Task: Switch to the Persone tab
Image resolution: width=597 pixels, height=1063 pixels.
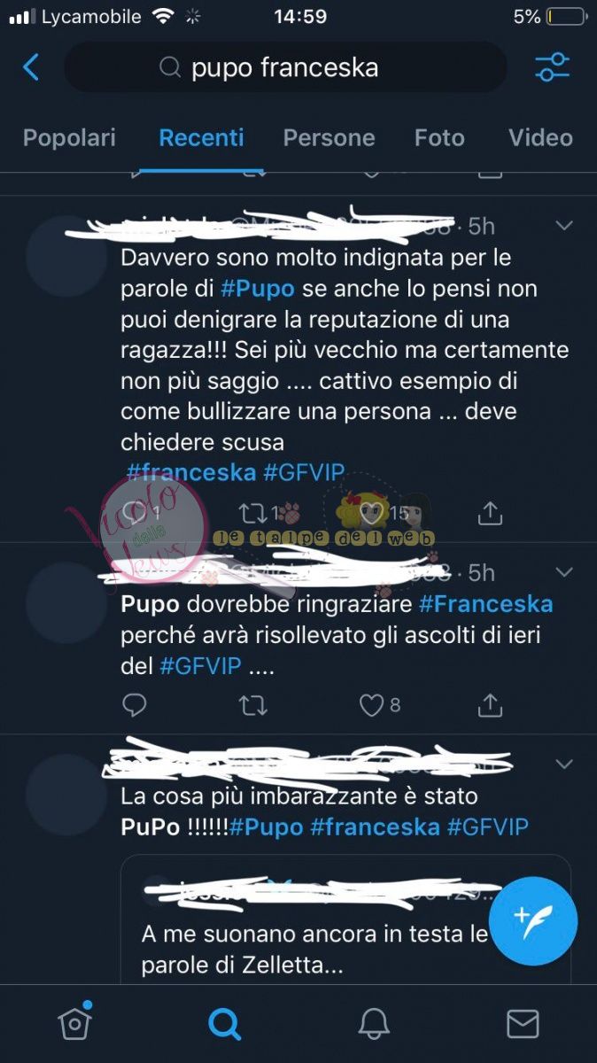Action: point(329,138)
